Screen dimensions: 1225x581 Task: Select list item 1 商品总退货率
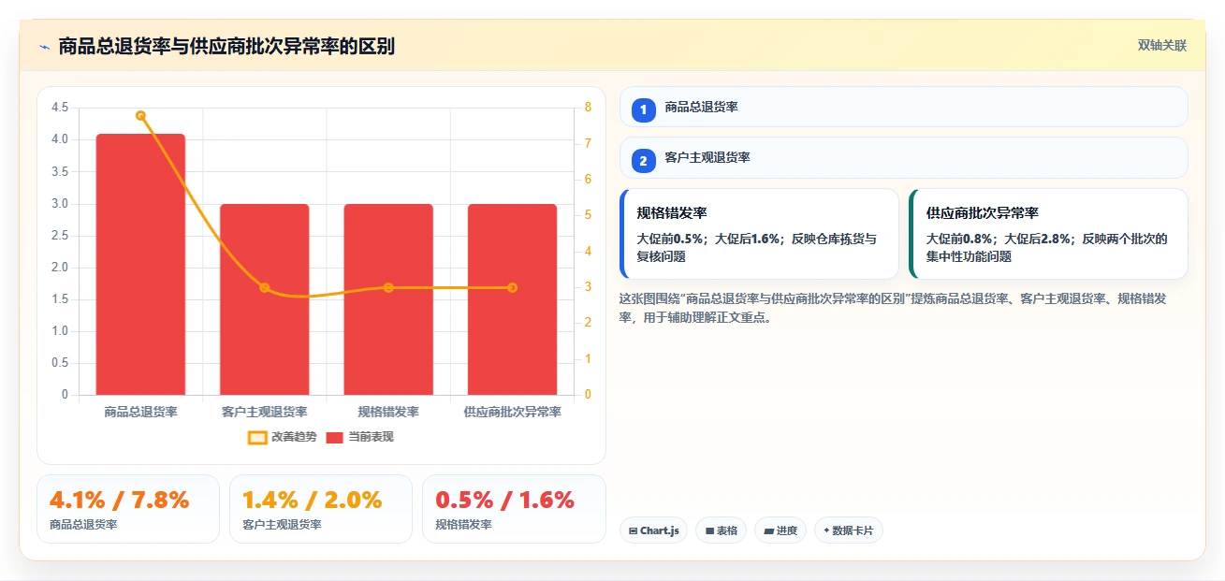[903, 108]
